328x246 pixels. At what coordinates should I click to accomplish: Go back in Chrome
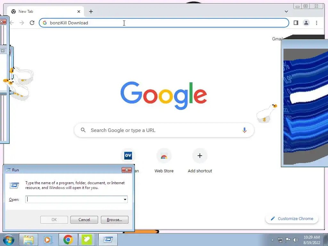point(12,23)
